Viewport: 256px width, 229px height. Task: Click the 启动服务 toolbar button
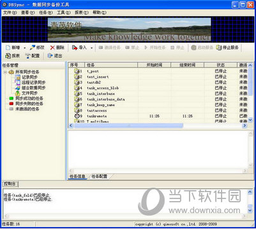[202, 48]
